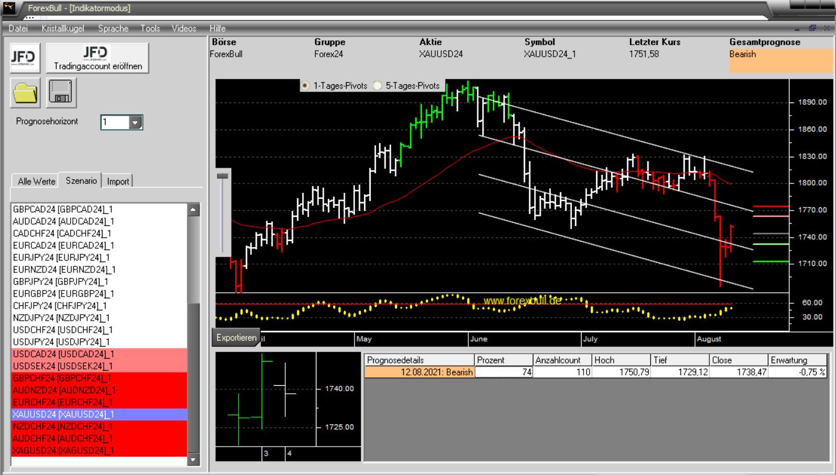This screenshot has width=836, height=475.
Task: Switch to the Szenario tab
Action: tap(81, 180)
